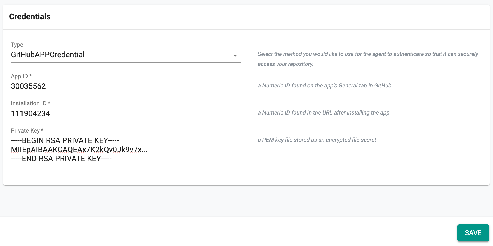Click the MIIEpAIBAAKCAQEA key body line
This screenshot has width=493, height=246.
79,150
